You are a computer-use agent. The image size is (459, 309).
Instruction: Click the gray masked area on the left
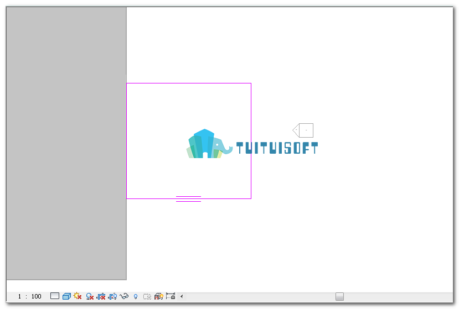point(66,143)
